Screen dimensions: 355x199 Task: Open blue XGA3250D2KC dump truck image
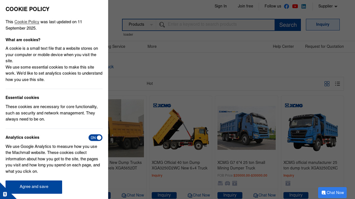tap(312, 128)
